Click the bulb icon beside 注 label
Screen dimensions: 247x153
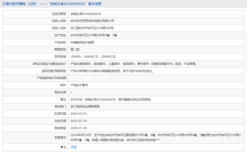pyautogui.click(x=62, y=147)
